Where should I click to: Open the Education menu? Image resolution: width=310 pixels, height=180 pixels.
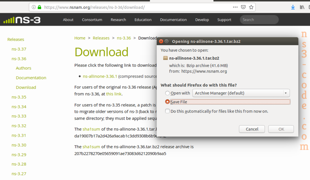coord(143,20)
